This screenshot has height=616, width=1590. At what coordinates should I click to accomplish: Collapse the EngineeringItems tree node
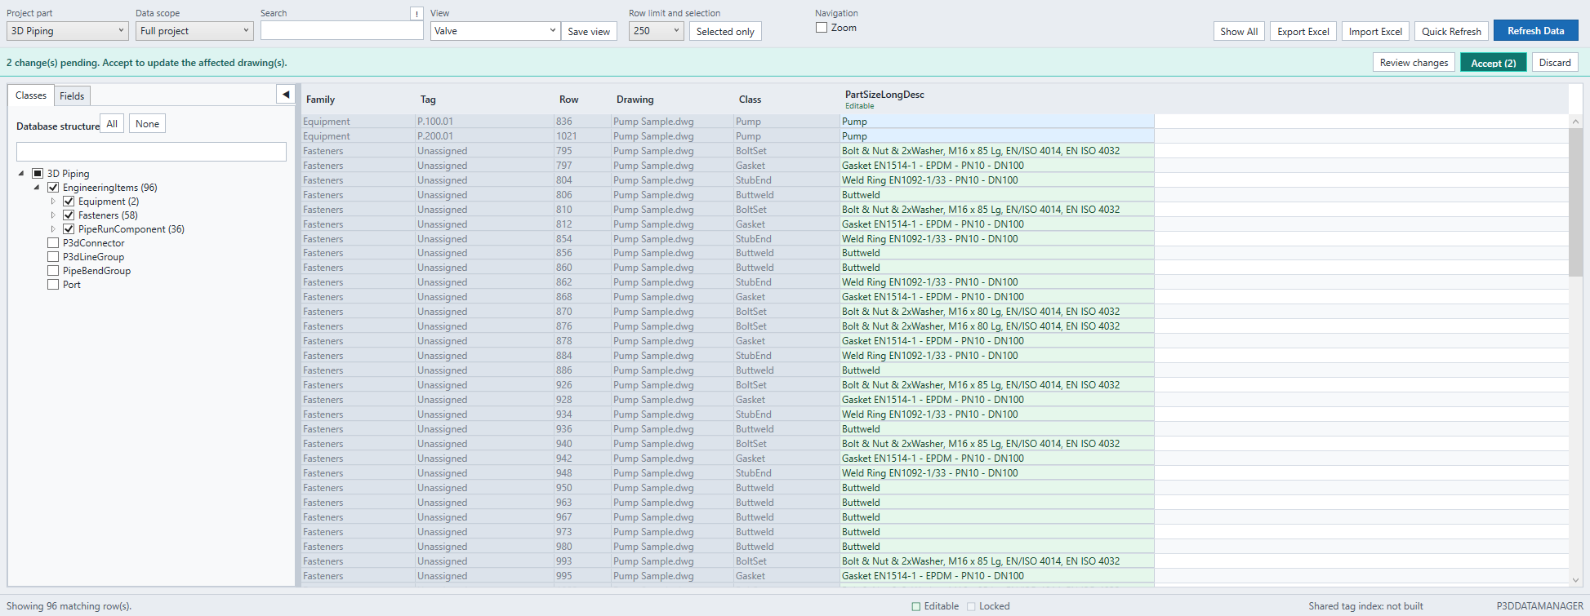[x=37, y=188]
